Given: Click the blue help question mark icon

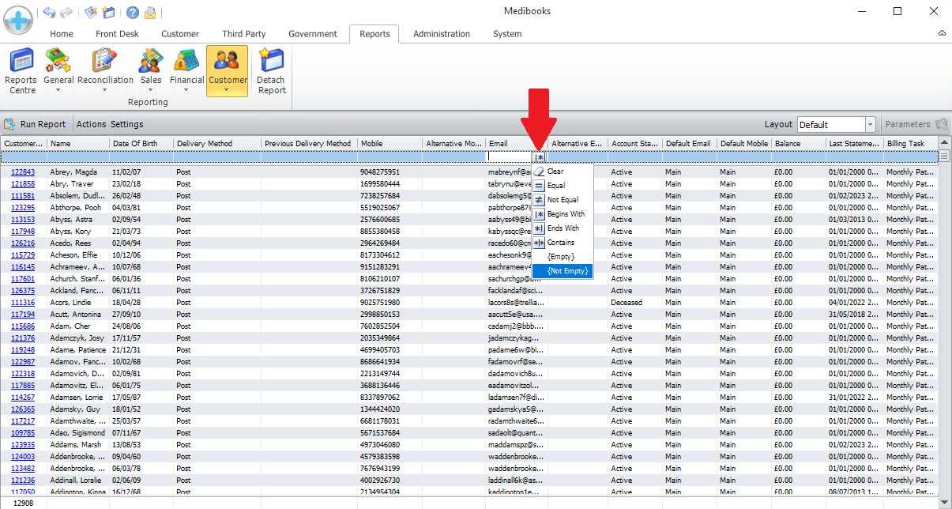Looking at the screenshot, I should 132,12.
